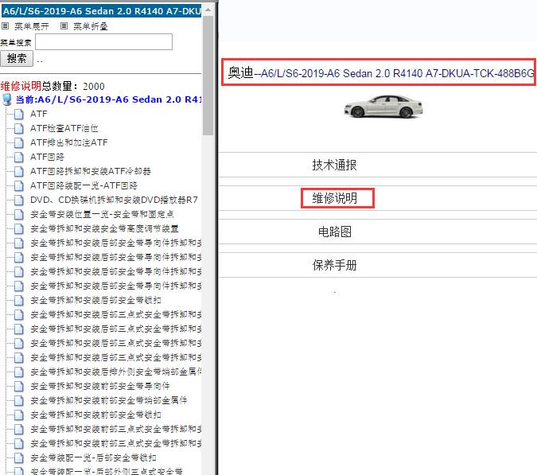Image resolution: width=537 pixels, height=475 pixels.
Task: Open 安全带拆卸和安装前部安全带端部金属件 entry
Action: 109,401
